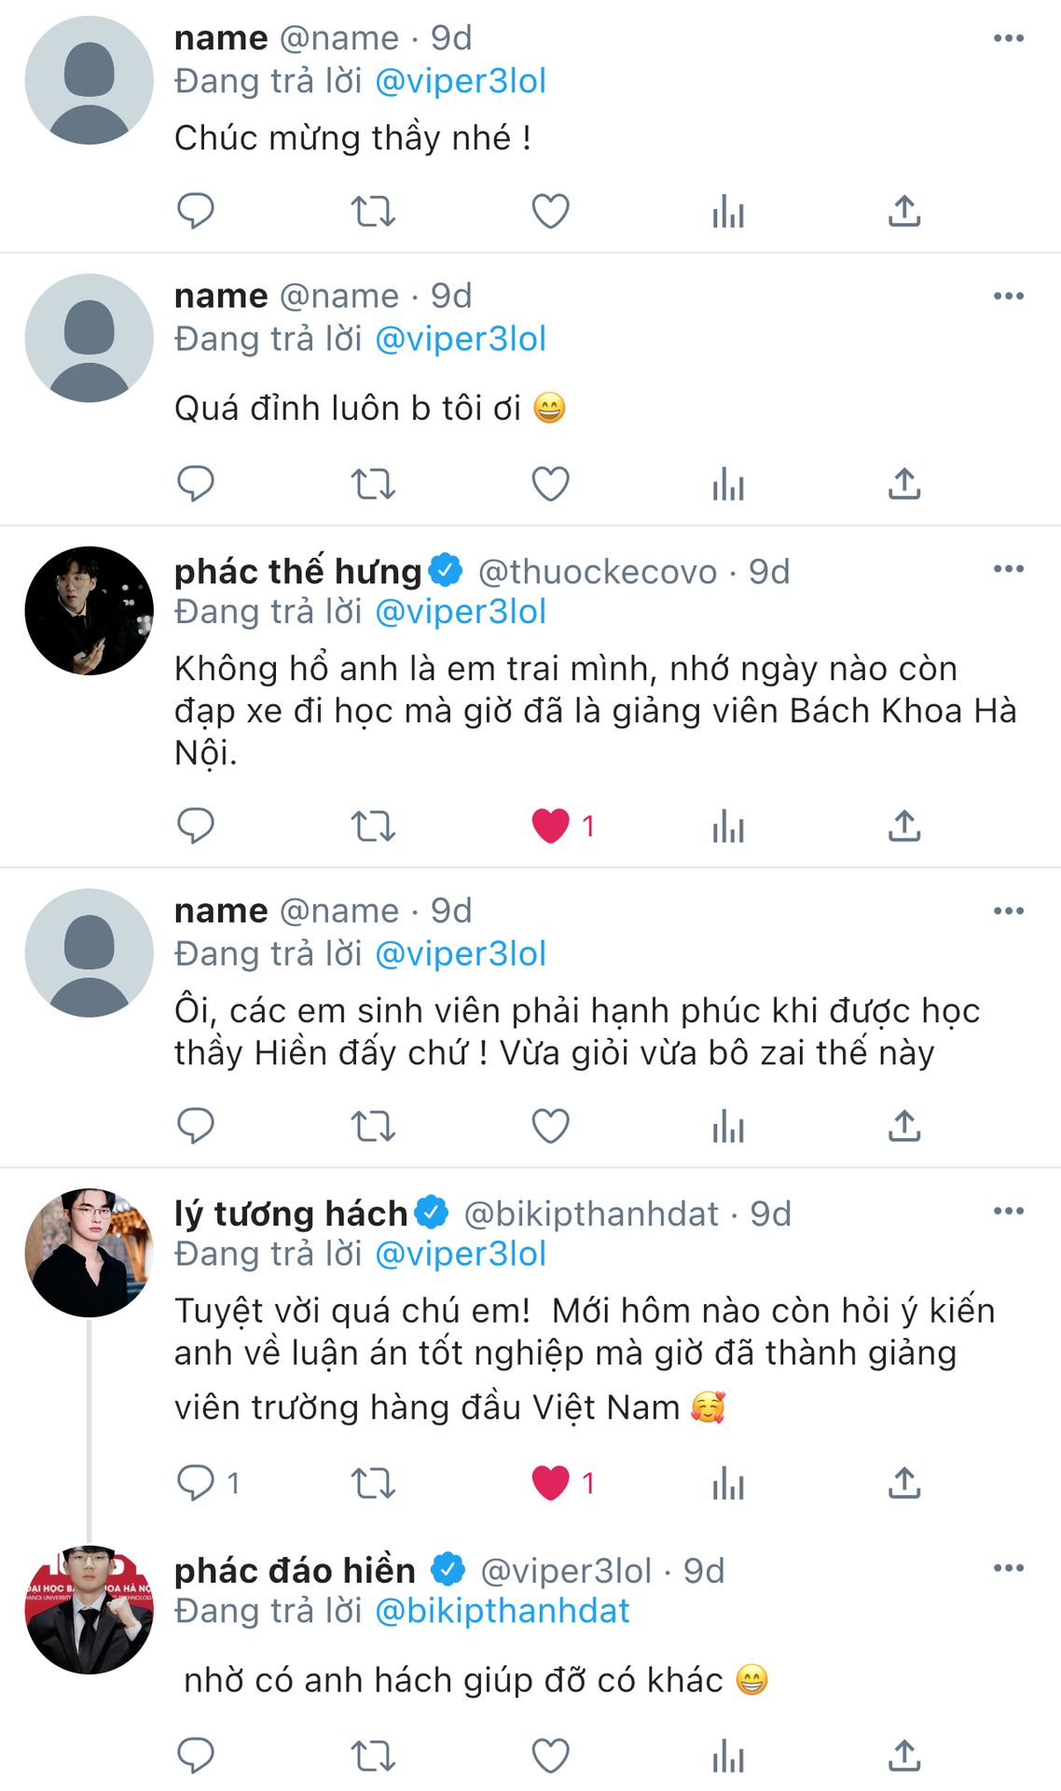View analytics for lý tương hách's tweet
Screen dimensions: 1061x1791
click(x=727, y=1483)
